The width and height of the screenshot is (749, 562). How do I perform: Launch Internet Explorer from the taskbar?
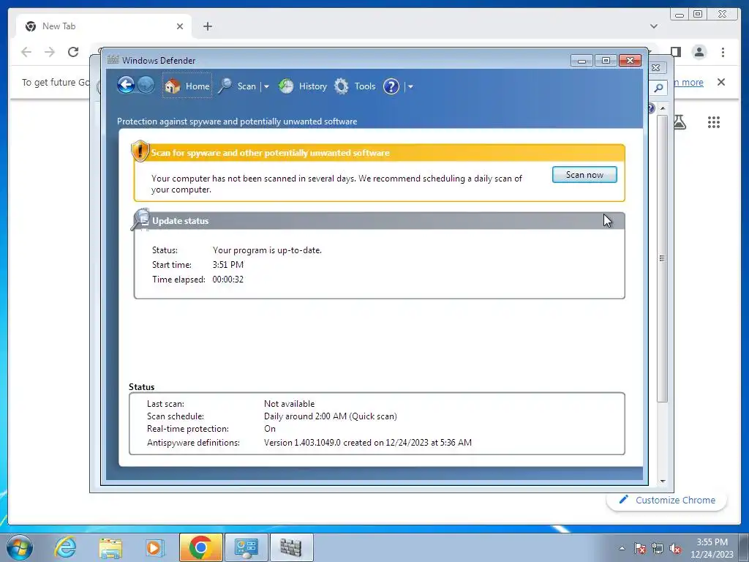coord(65,547)
